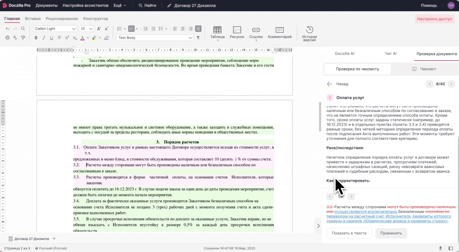This screenshot has height=252, width=459.
Task: Run the spell check tool
Action: 15,38
